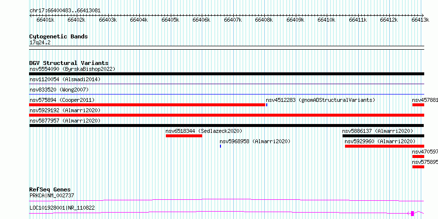Screen dimensions: 438x219
Task: Click the 66403k ruler tick label
Action: point(108,20)
